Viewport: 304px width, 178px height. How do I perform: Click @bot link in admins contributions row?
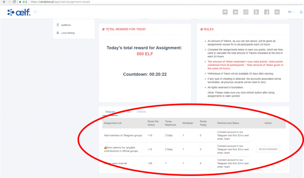coord(241,149)
